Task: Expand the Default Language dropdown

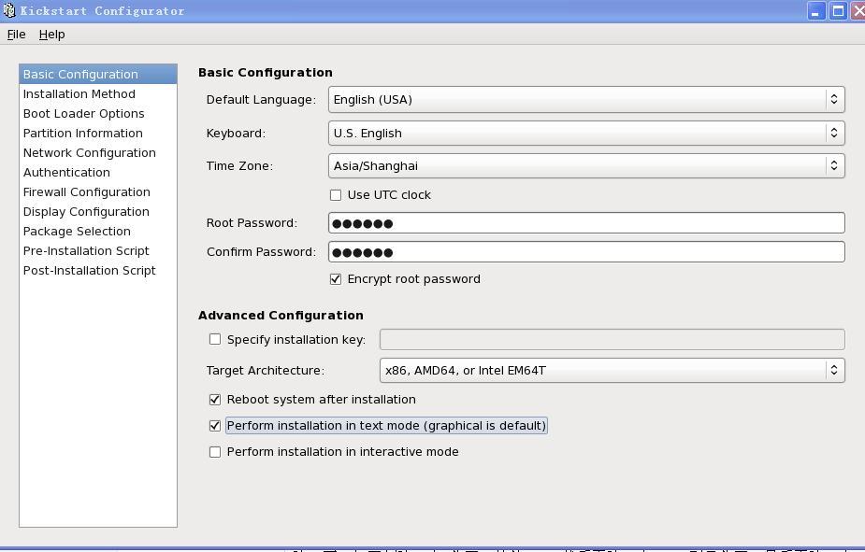Action: [586, 100]
